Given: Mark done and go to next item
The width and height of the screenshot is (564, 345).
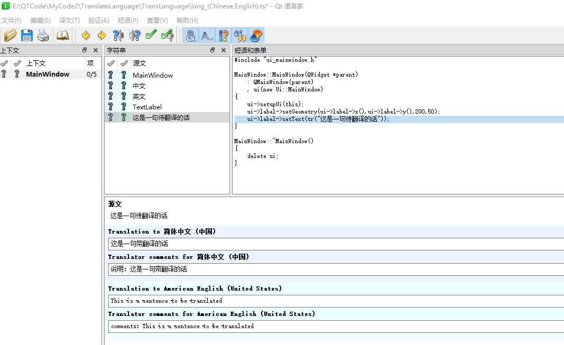Looking at the screenshot, I should click(168, 35).
